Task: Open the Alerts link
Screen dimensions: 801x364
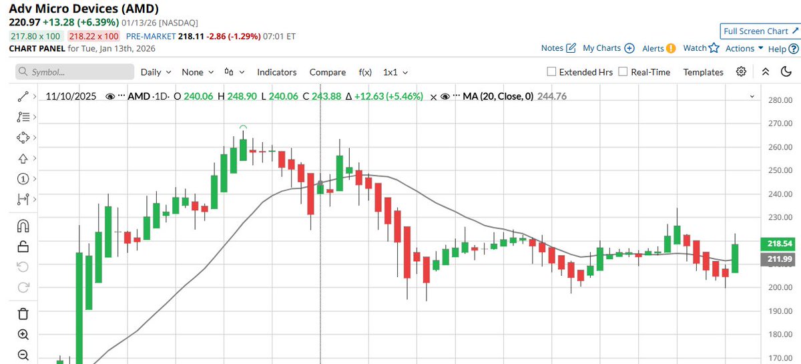Action: pyautogui.click(x=653, y=48)
